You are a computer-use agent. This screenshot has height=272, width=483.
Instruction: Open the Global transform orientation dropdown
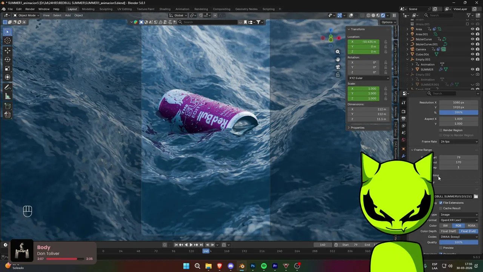point(179,15)
